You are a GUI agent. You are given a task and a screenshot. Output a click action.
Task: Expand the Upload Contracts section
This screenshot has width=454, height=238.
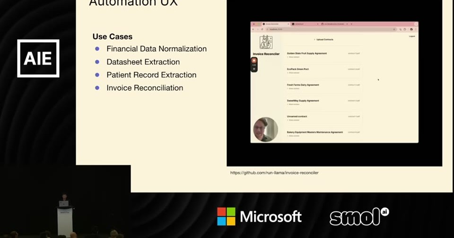click(323, 39)
